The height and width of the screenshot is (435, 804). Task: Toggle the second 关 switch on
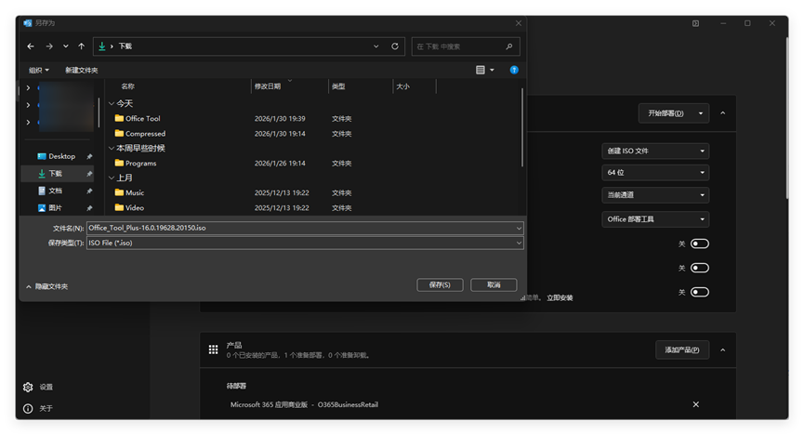[x=699, y=268]
